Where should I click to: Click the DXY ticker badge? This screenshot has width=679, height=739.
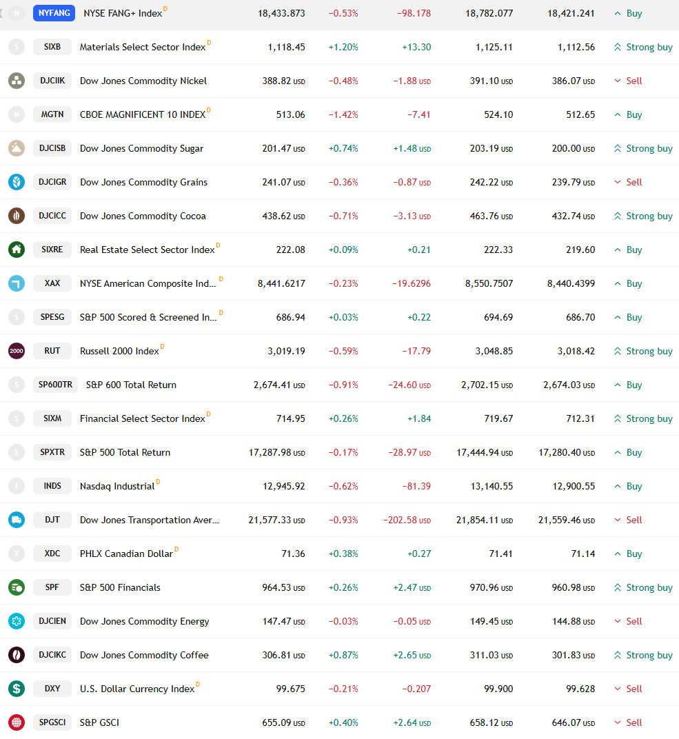(x=52, y=689)
